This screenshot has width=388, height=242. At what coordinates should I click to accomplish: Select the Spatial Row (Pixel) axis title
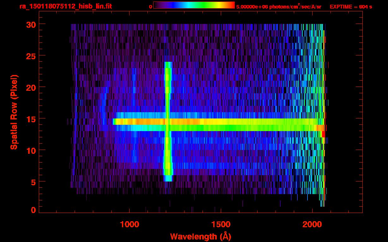14,112
